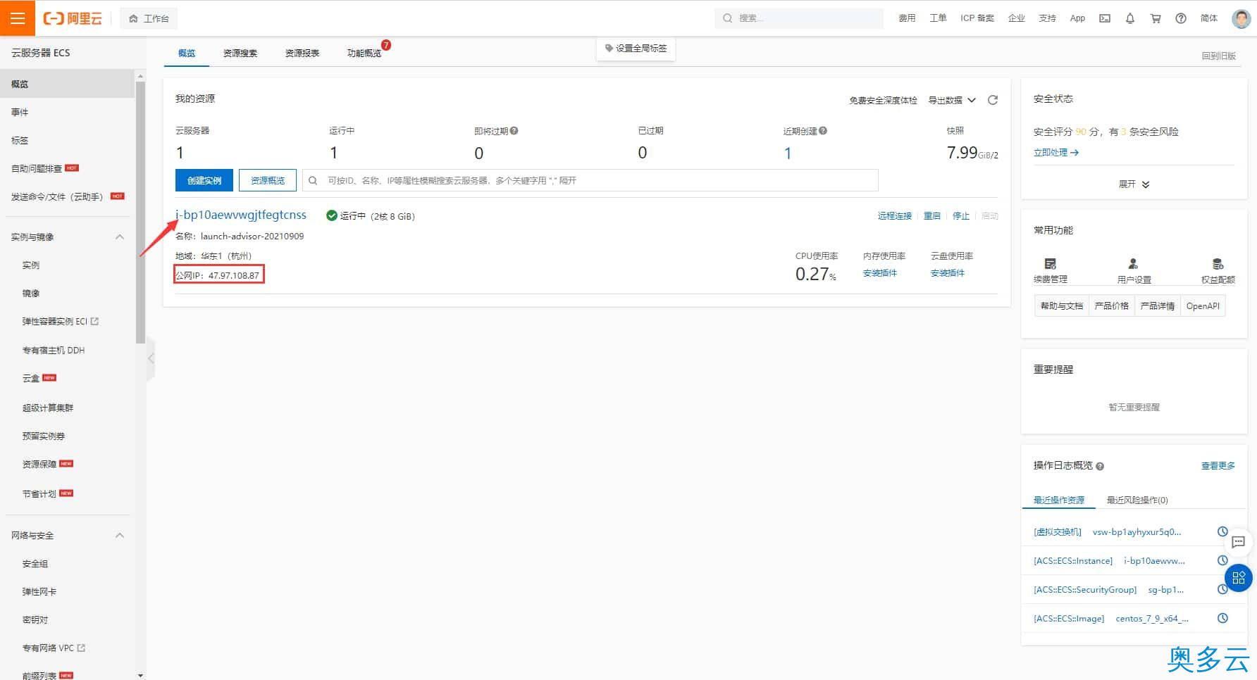The height and width of the screenshot is (680, 1257).
Task: Click the instance search field
Action: pyautogui.click(x=590, y=180)
